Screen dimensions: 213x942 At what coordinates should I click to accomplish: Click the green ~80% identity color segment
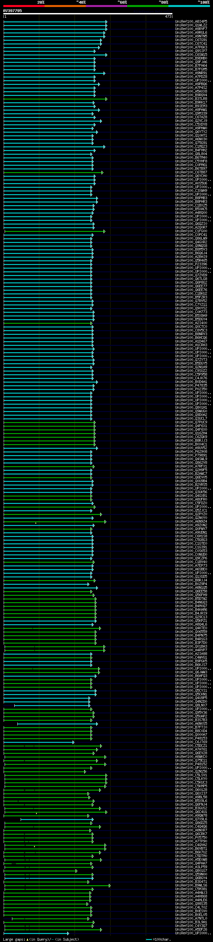(x=148, y=6)
